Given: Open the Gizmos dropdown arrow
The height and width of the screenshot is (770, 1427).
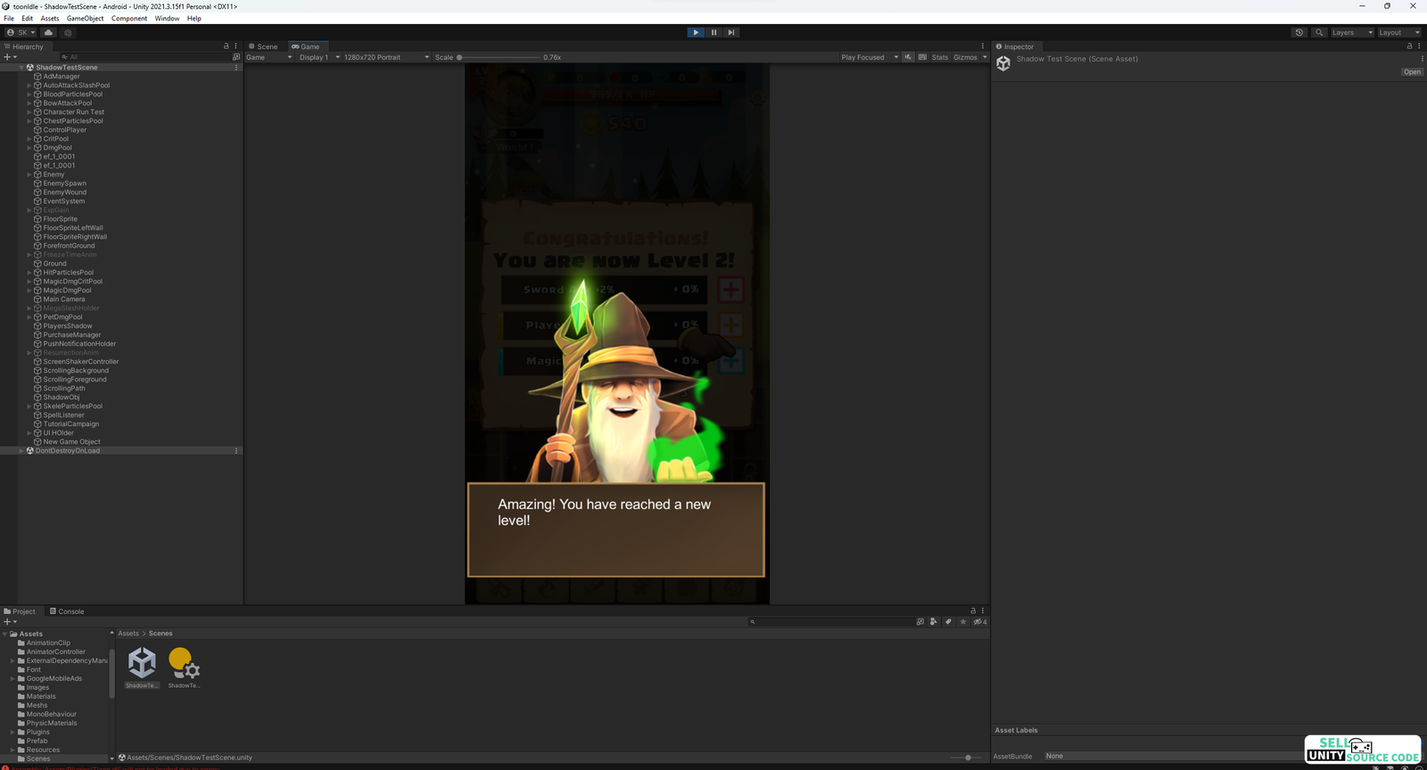Looking at the screenshot, I should point(985,57).
